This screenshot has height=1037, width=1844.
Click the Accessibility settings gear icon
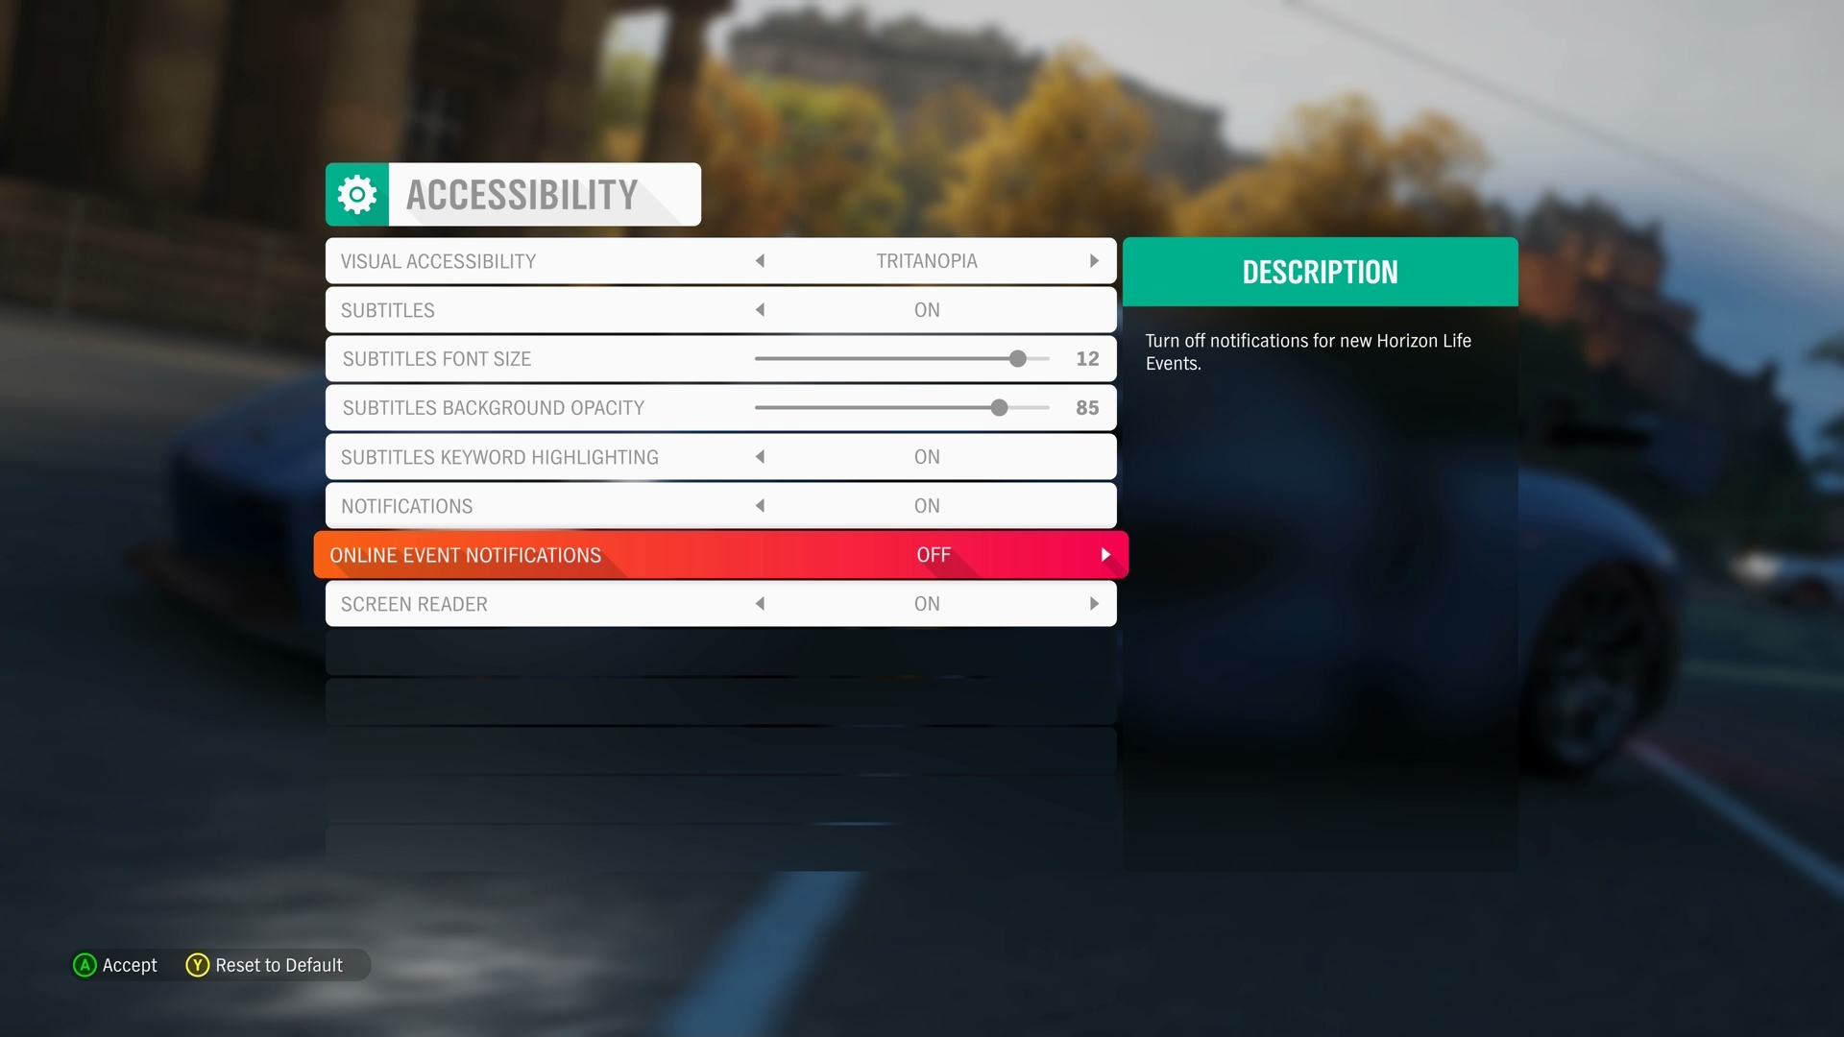[358, 194]
